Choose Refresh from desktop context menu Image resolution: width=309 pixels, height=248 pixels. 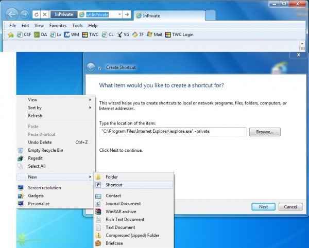tap(56, 116)
